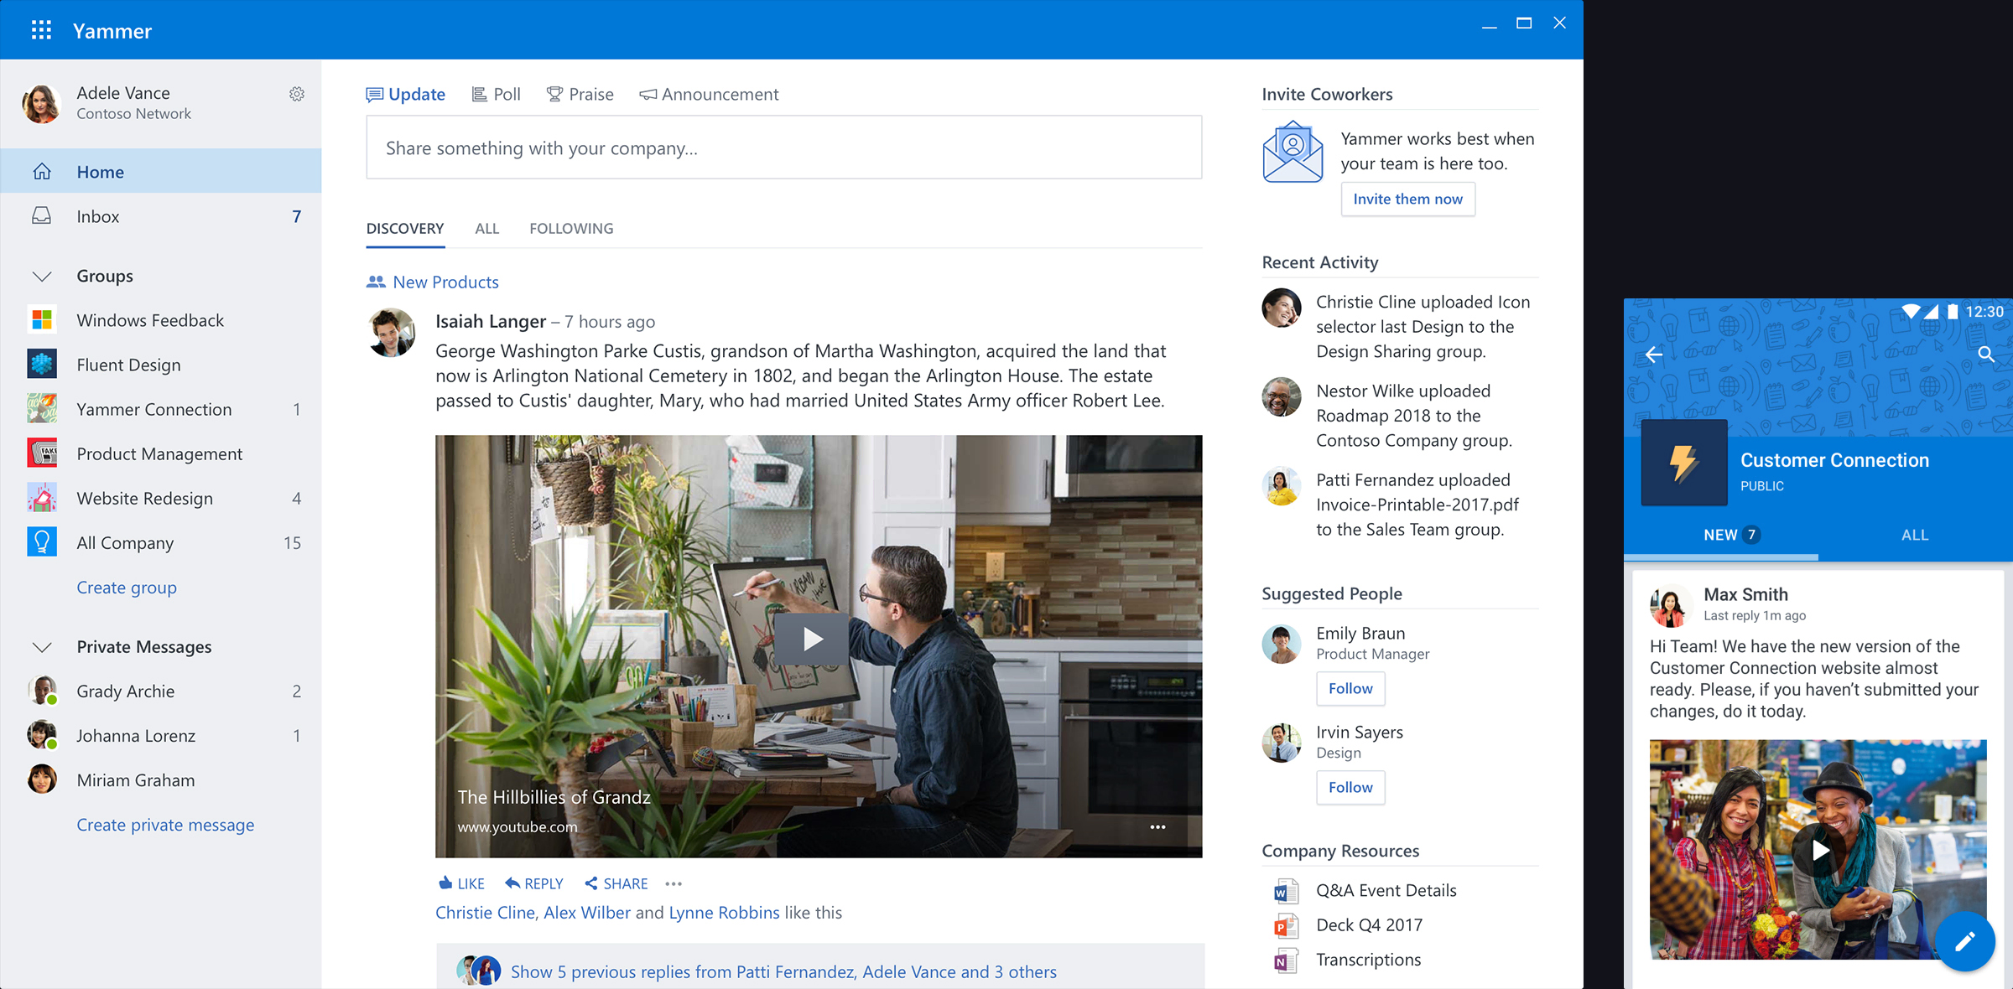Viewport: 2013px width, 989px height.
Task: Tap the search icon on the mobile screen
Action: 1986,355
